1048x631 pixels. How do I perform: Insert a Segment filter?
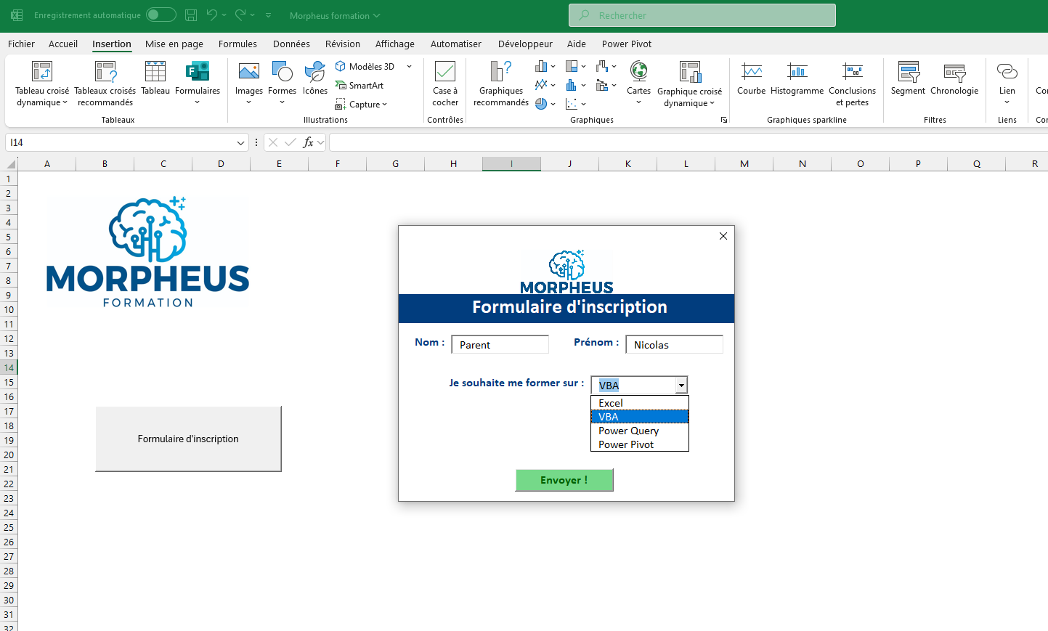click(x=908, y=80)
